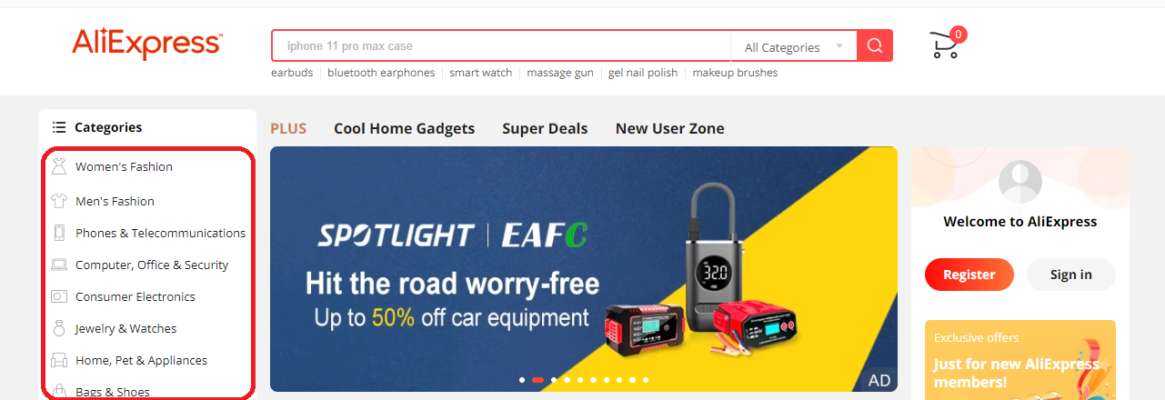
Task: Click the Consumer Electronics camera icon
Action: (59, 296)
